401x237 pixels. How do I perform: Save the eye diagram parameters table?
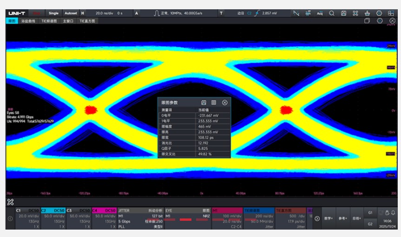204,102
